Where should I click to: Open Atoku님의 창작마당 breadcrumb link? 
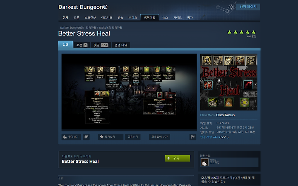111,28
